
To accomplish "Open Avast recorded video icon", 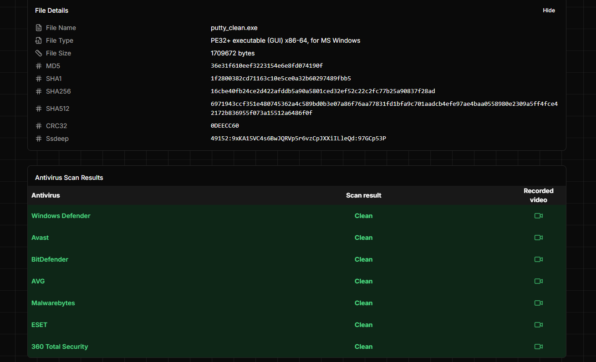I will (x=539, y=238).
